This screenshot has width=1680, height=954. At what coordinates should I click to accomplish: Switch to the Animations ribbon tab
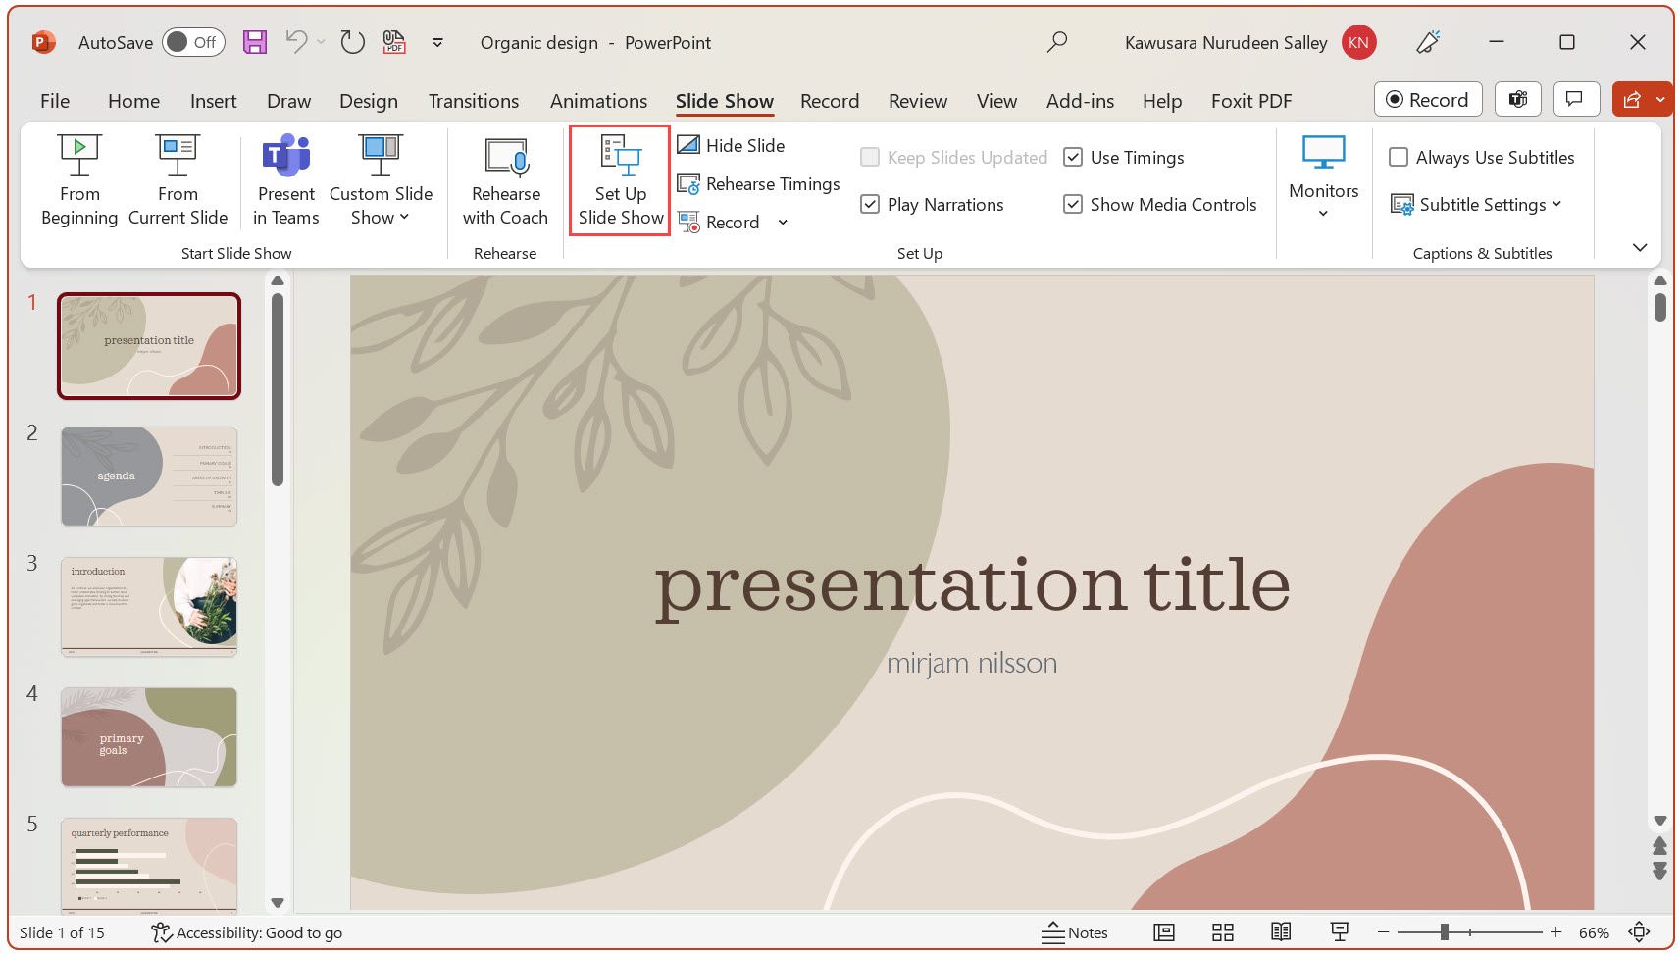click(x=598, y=100)
